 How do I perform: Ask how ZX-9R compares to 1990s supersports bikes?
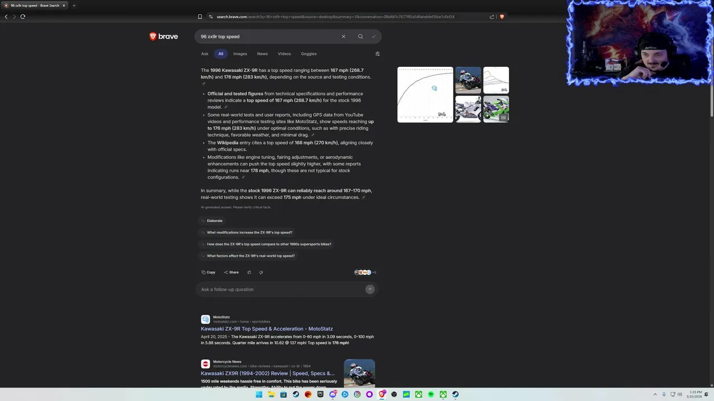[266, 244]
